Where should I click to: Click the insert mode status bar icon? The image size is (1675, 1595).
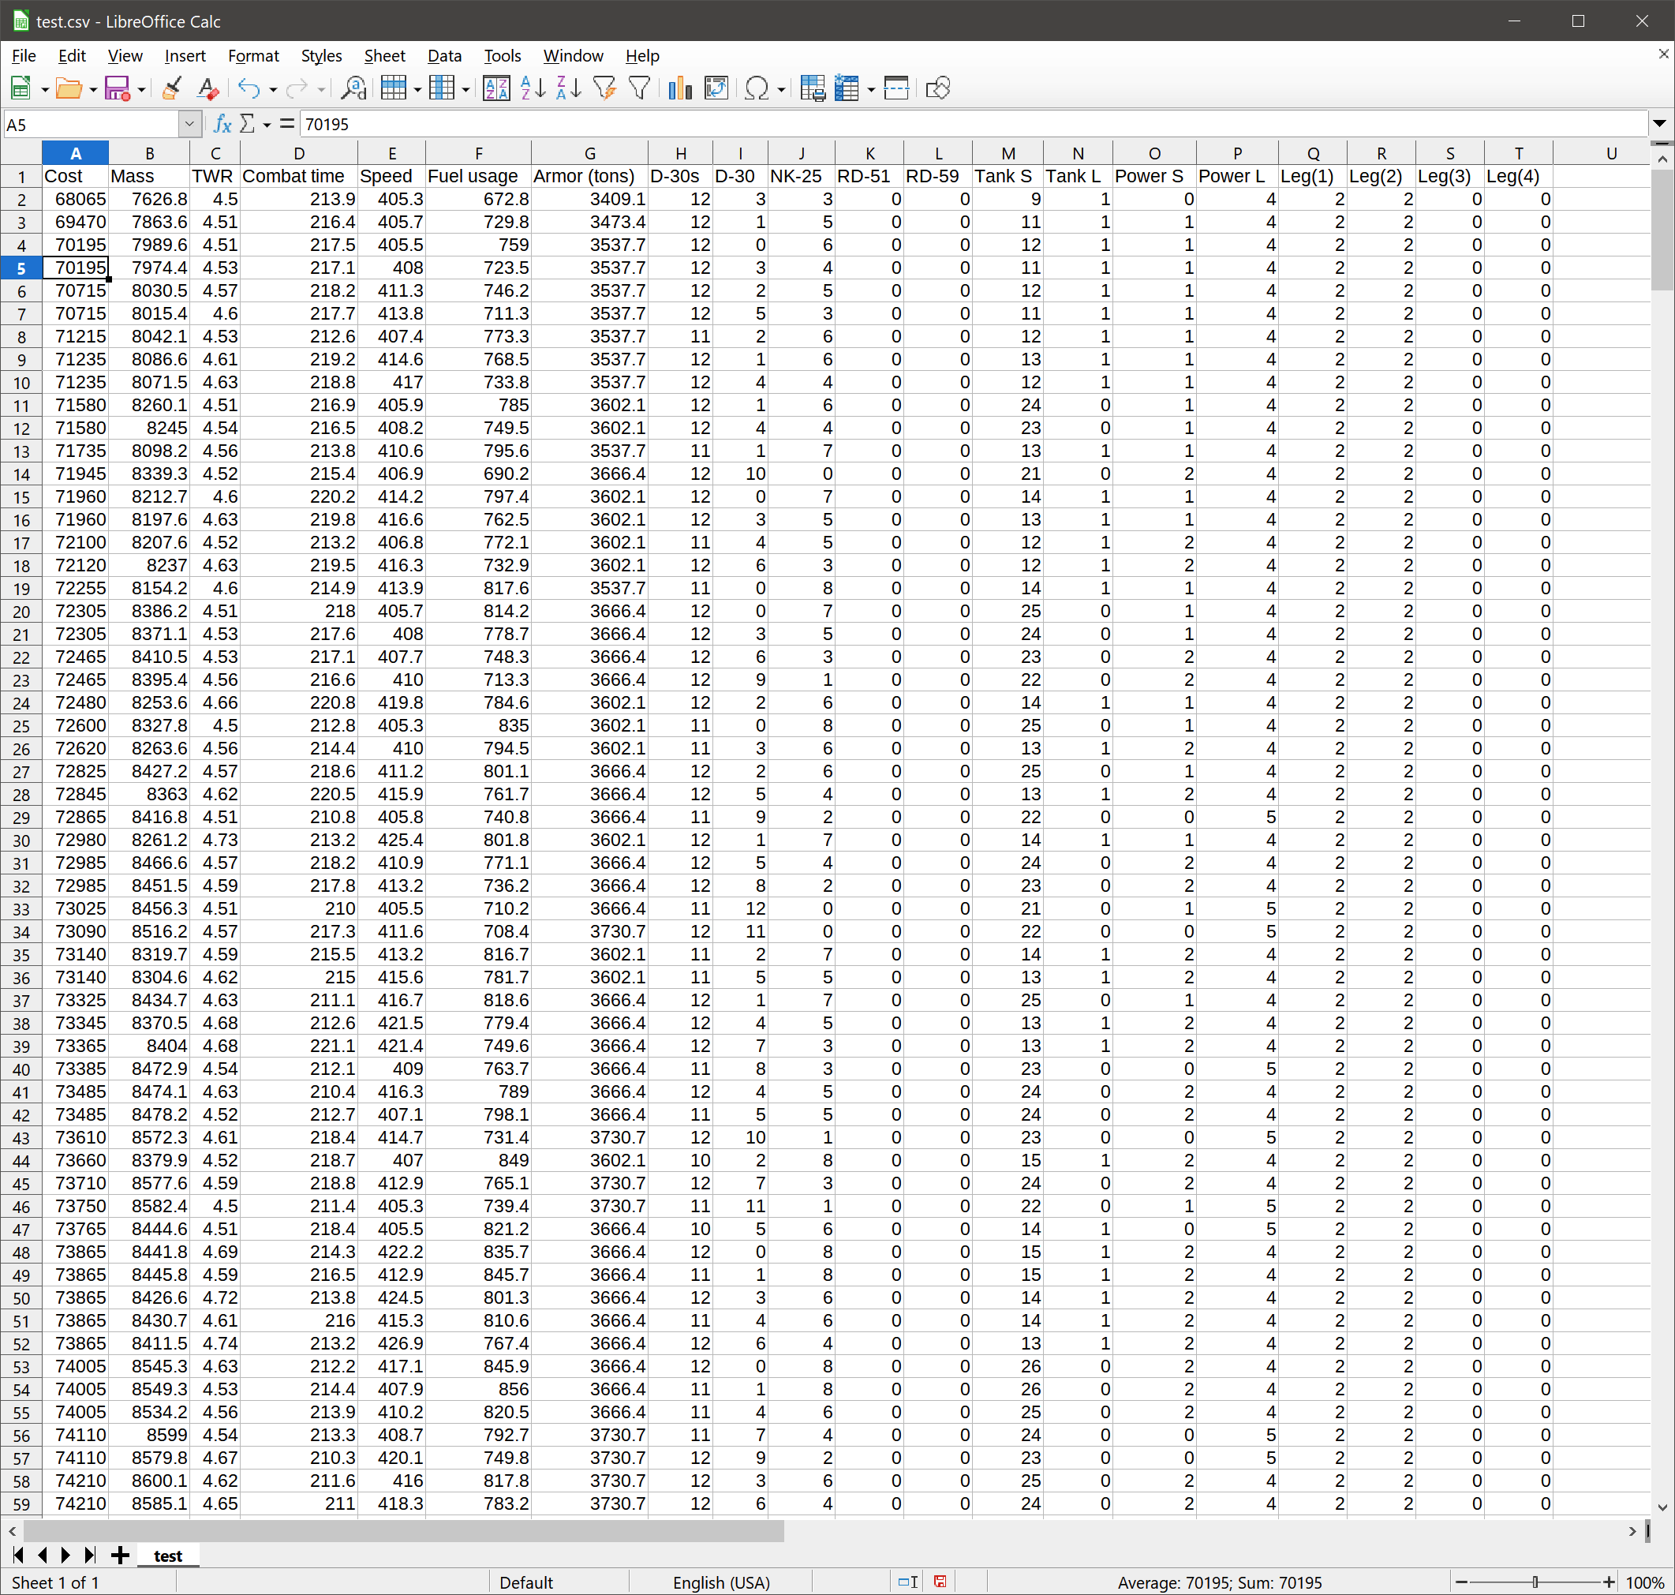(908, 1582)
